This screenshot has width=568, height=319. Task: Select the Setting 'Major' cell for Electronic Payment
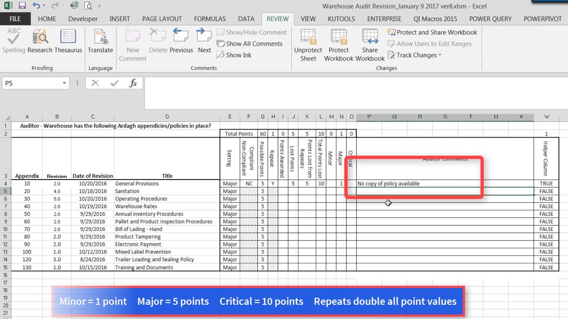point(230,244)
